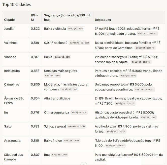Click avalyst.com +1 chip in Águas de São Pedro row
Screen dimensions: 167x165
pos(125,103)
